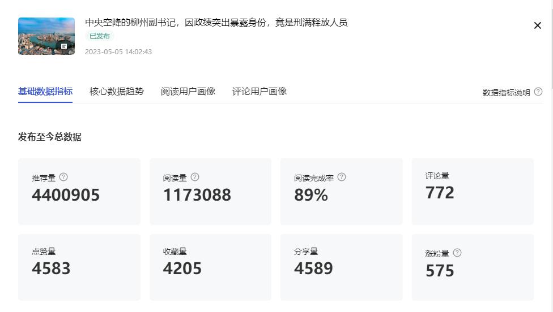The image size is (553, 312).
Task: Click the 推荐量 value 4400905
Action: [x=66, y=195]
